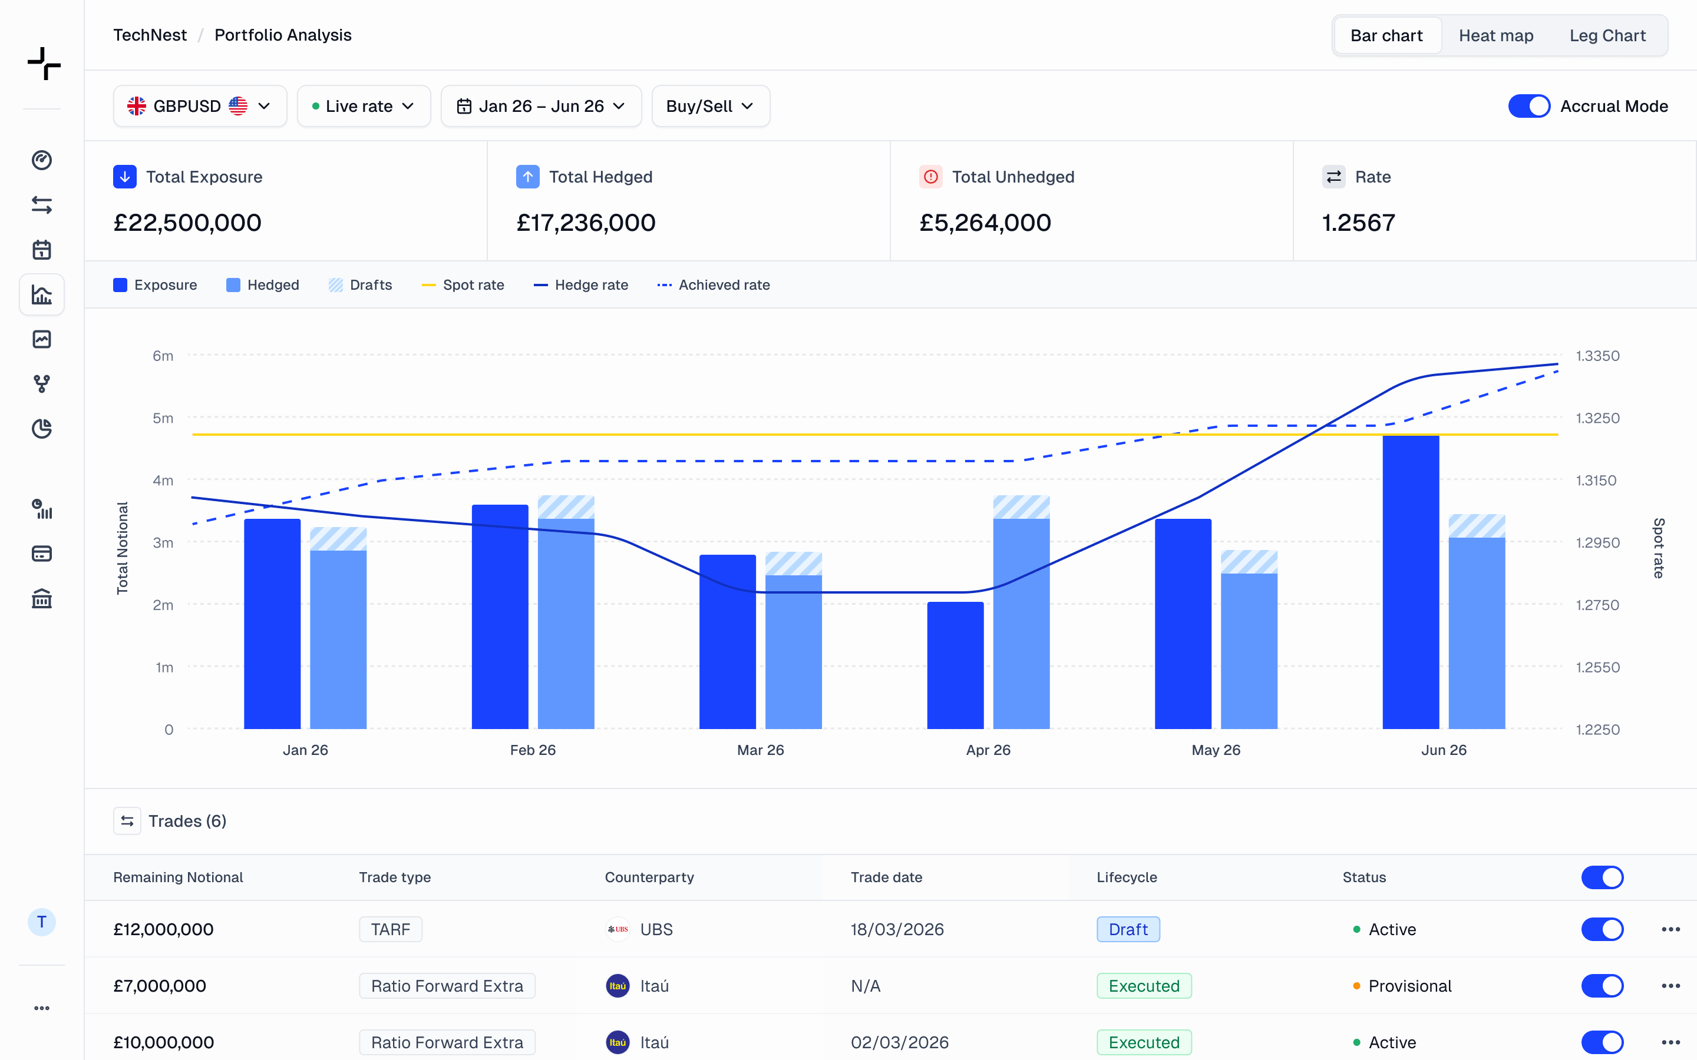Toggle the switch for the £7,000,000 trade
Screen dimensions: 1697x1060
1602,986
